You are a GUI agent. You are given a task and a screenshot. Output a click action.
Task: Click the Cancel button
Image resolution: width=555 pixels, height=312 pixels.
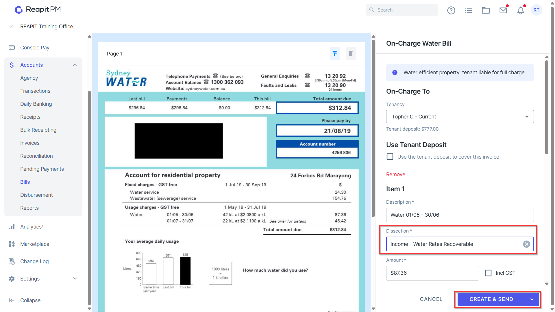pos(431,299)
